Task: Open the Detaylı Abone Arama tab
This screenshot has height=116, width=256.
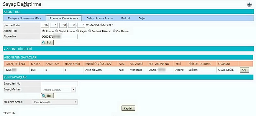Action: point(100,19)
